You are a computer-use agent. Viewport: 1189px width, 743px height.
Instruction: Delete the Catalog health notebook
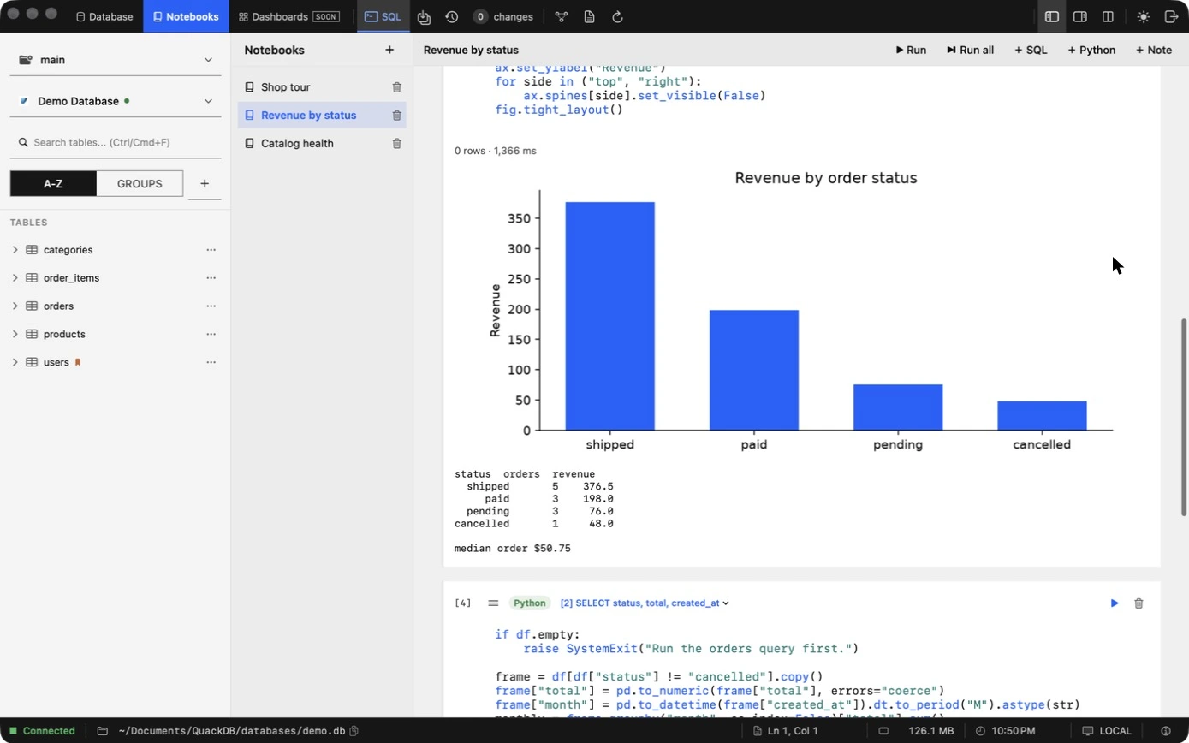coord(397,144)
